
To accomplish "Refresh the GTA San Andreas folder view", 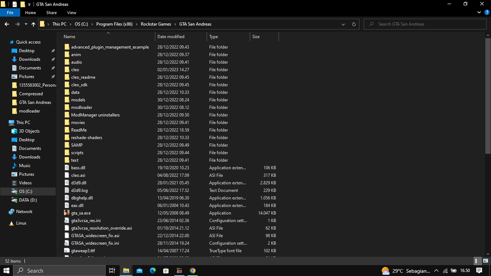I will click(x=354, y=24).
